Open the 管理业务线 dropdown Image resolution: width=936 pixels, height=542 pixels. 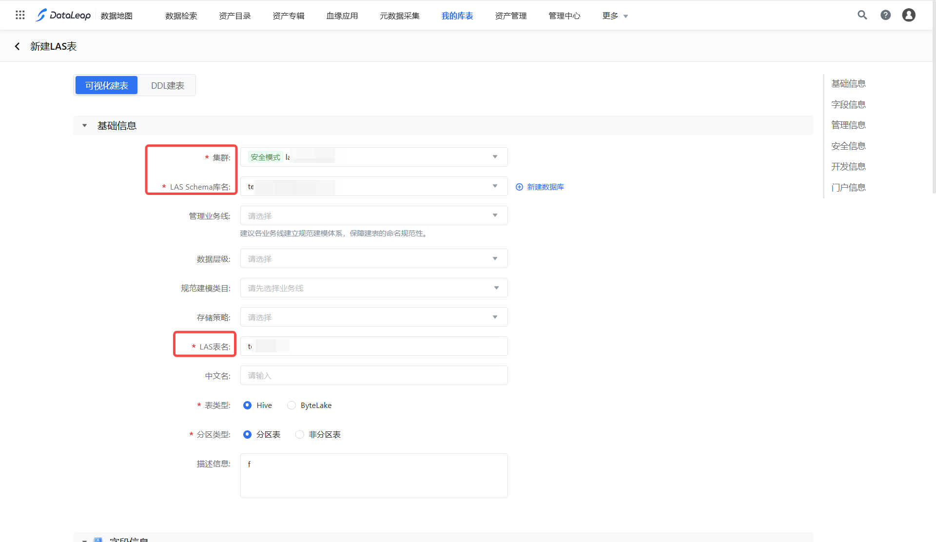(x=373, y=215)
